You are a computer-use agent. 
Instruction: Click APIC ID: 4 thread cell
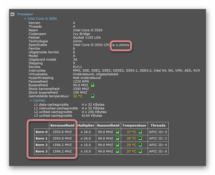[x=158, y=145]
